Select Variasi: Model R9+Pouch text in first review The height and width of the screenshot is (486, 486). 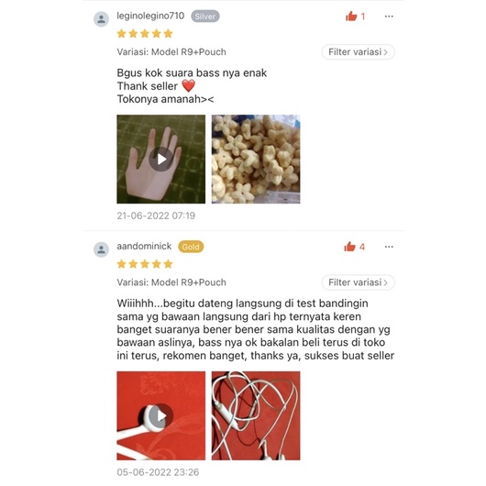point(171,52)
